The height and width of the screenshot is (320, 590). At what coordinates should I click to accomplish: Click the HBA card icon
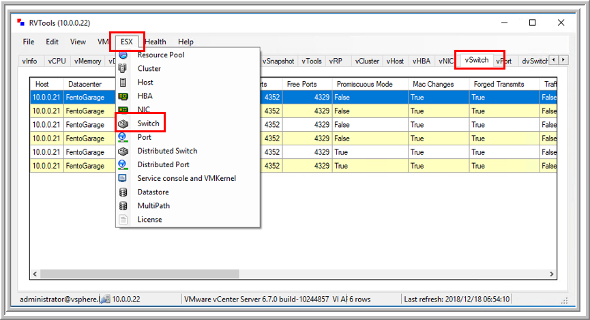click(123, 96)
